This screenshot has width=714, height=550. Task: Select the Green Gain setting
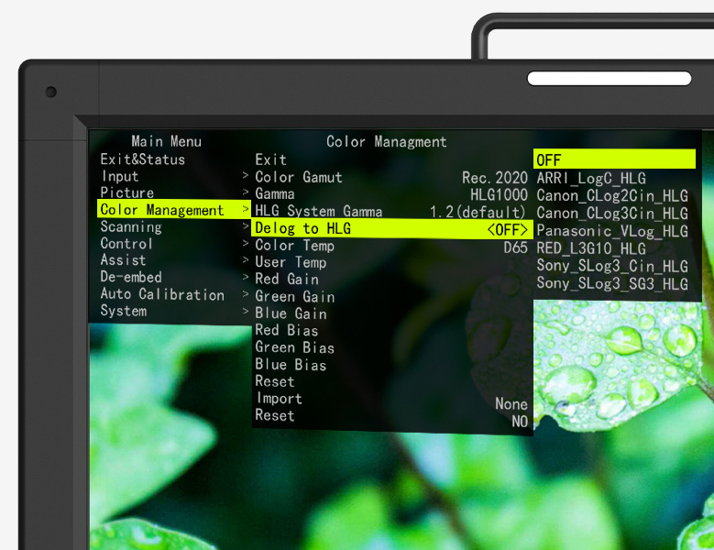coord(294,296)
